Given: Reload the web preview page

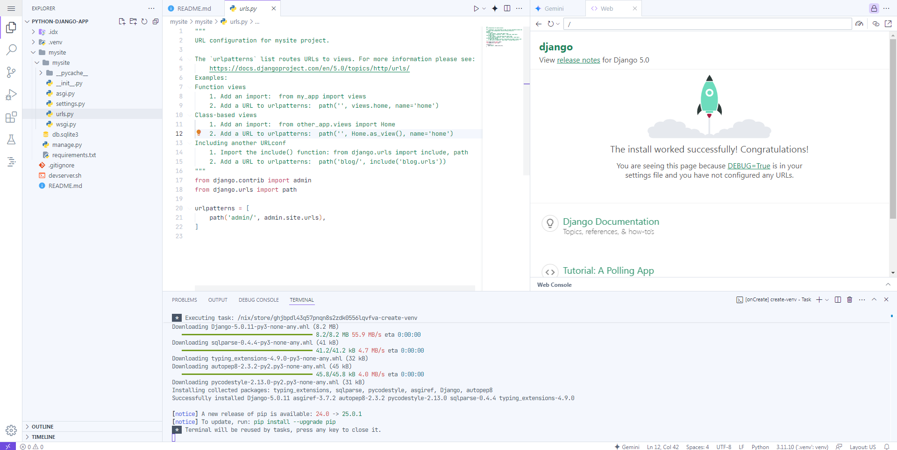Looking at the screenshot, I should (x=550, y=24).
